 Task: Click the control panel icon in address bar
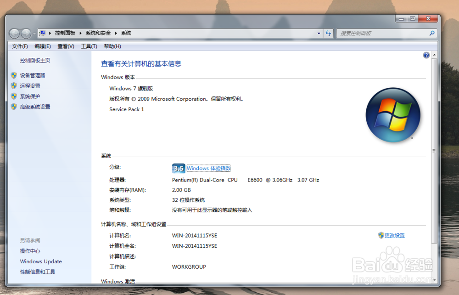pyautogui.click(x=42, y=33)
